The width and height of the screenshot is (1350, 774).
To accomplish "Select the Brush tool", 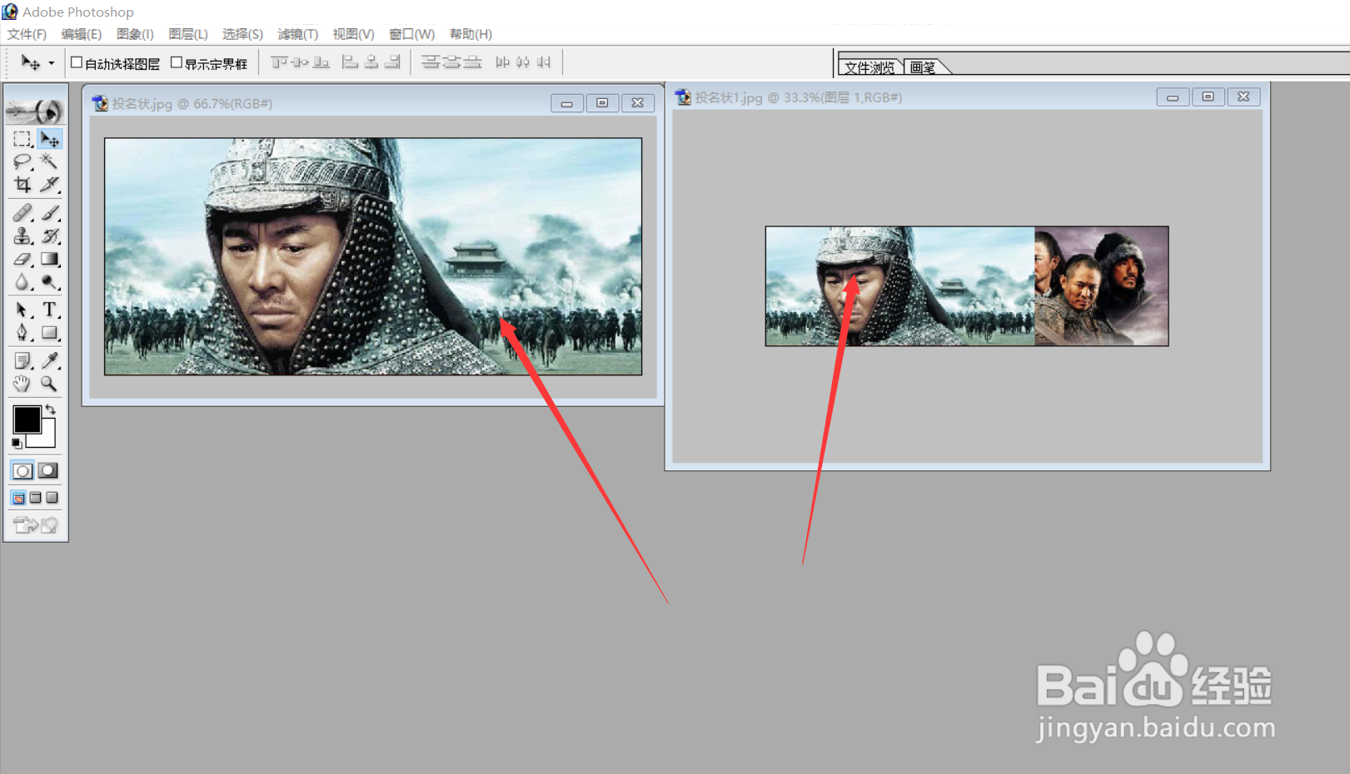I will 50,213.
